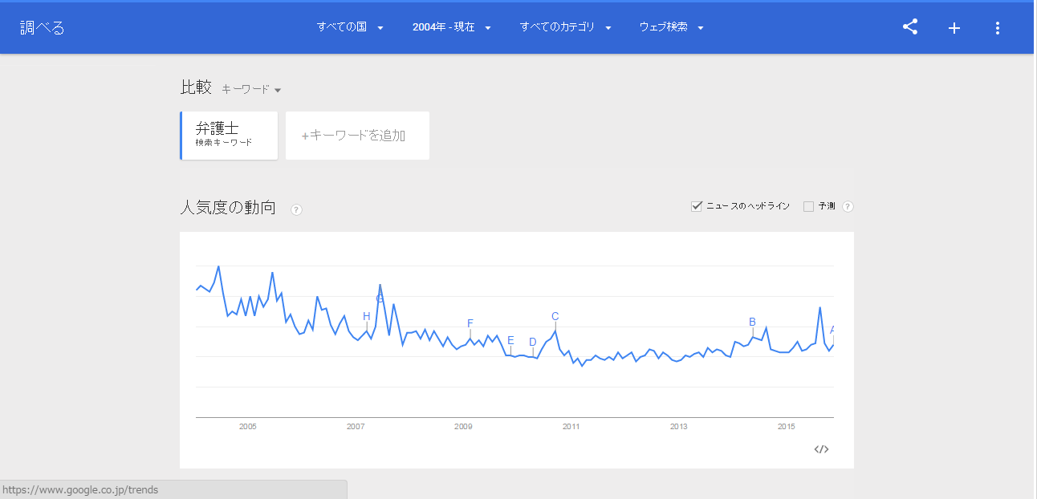This screenshot has height=499, width=1037.
Task: Click help icon next to 予測
Action: point(848,206)
